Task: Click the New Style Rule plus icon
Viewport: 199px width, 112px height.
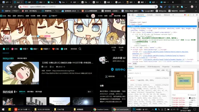Action: point(167,70)
